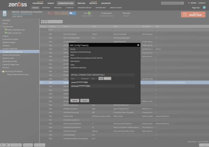
Task: Open the Reports menu
Action: point(93,3)
